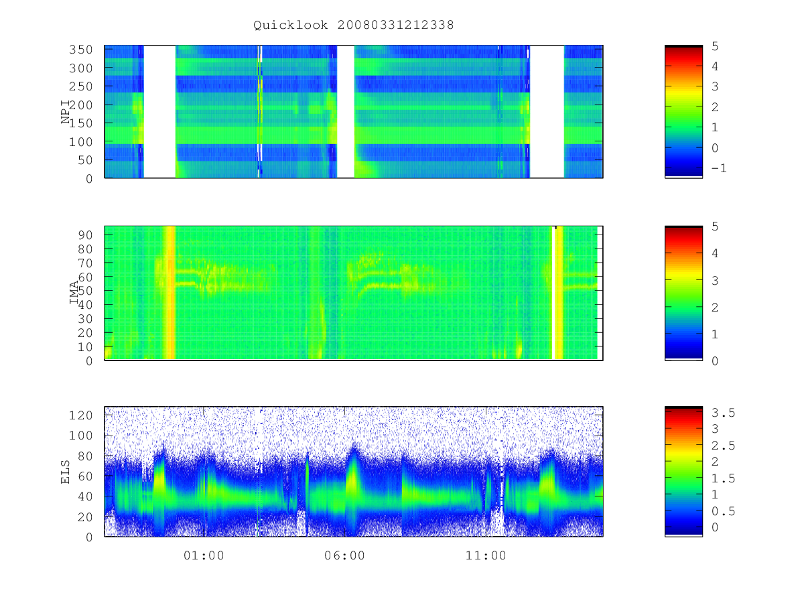Click the 5 label on NPI colorbar
The width and height of the screenshot is (804, 603).
(715, 46)
